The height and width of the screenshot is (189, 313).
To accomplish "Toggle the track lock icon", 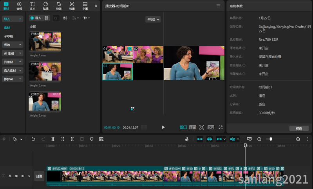I will [x=10, y=176].
